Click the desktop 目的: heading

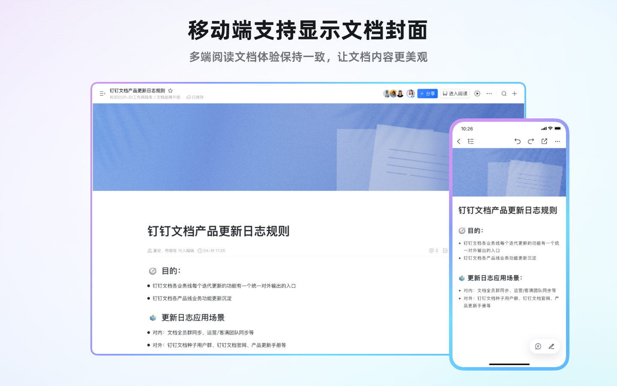click(x=171, y=271)
